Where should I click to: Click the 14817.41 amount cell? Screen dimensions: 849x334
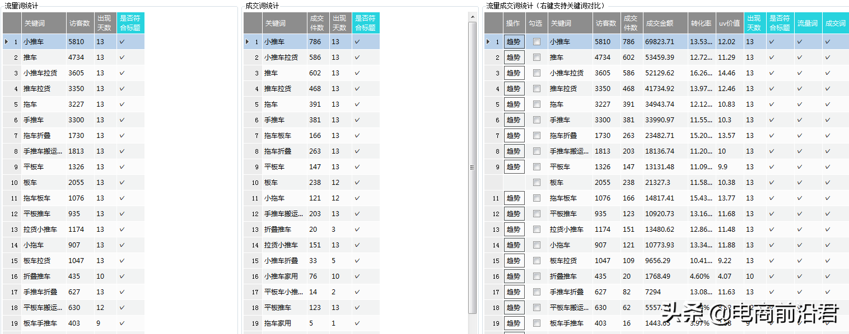point(665,198)
